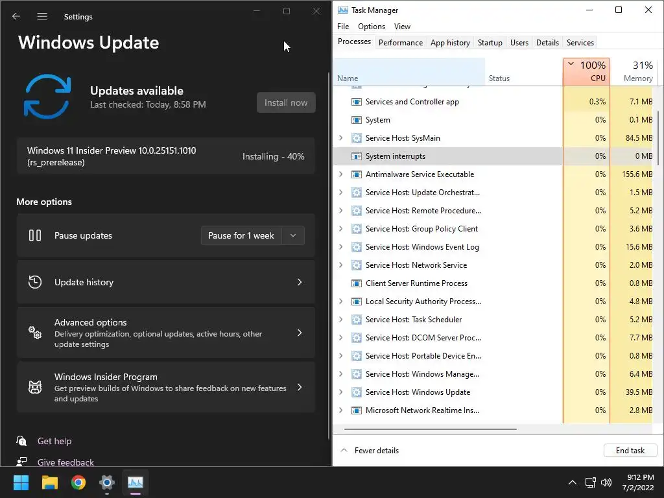Click the Update history clock icon

pos(35,282)
